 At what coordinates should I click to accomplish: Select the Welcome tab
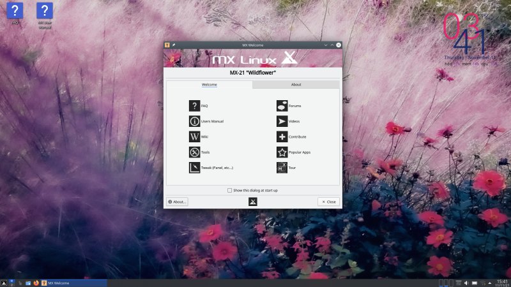point(210,85)
